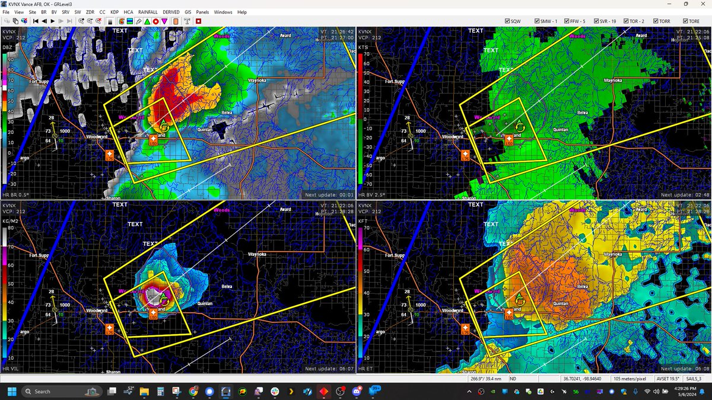
Task: Click the red circle marker toolbar icon
Action: tap(155, 21)
